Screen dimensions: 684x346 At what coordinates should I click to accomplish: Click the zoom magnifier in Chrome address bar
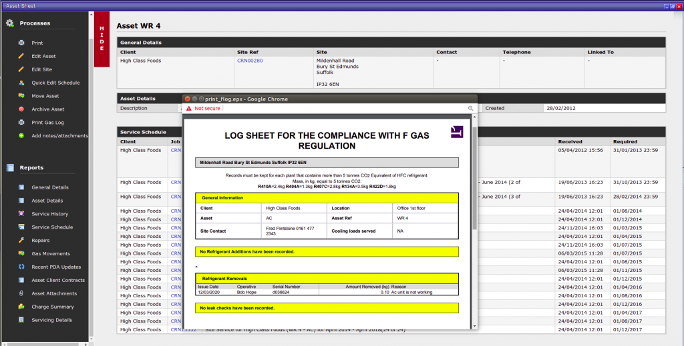coord(471,109)
